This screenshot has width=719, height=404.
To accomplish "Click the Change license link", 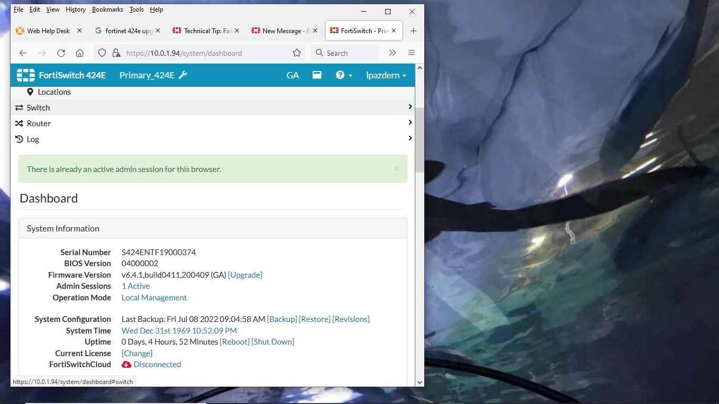I will pos(137,353).
